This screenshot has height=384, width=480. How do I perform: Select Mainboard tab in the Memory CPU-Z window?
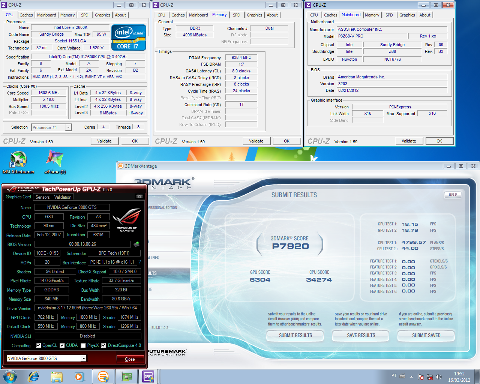coord(198,15)
